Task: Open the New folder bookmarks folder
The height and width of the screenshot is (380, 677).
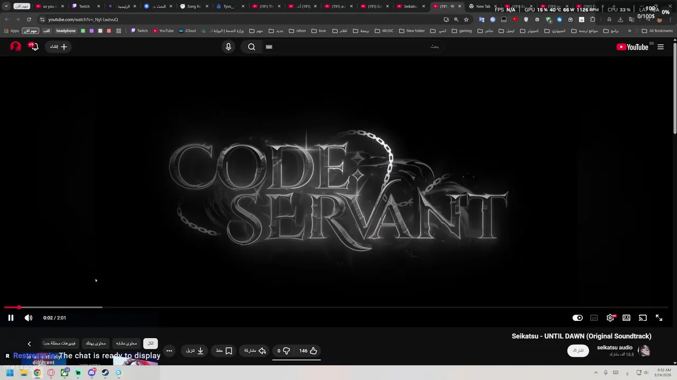Action: click(411, 31)
